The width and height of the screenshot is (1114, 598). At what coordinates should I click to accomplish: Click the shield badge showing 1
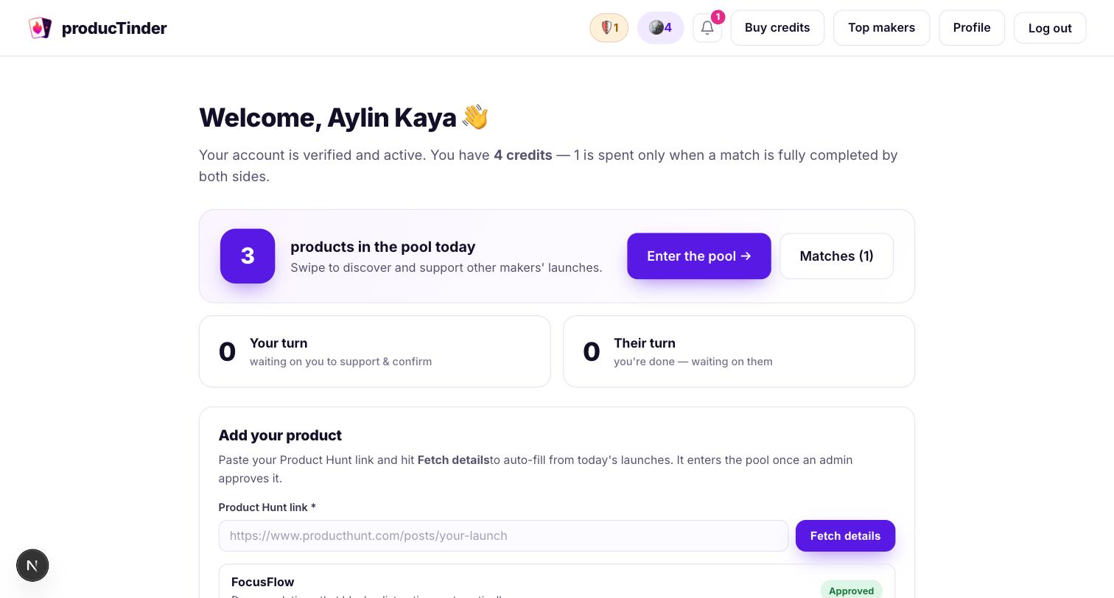pos(609,28)
